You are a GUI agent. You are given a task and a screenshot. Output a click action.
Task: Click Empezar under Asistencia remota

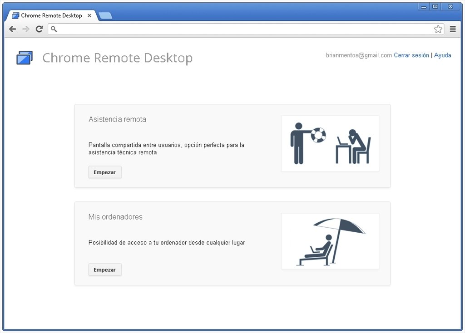point(105,172)
